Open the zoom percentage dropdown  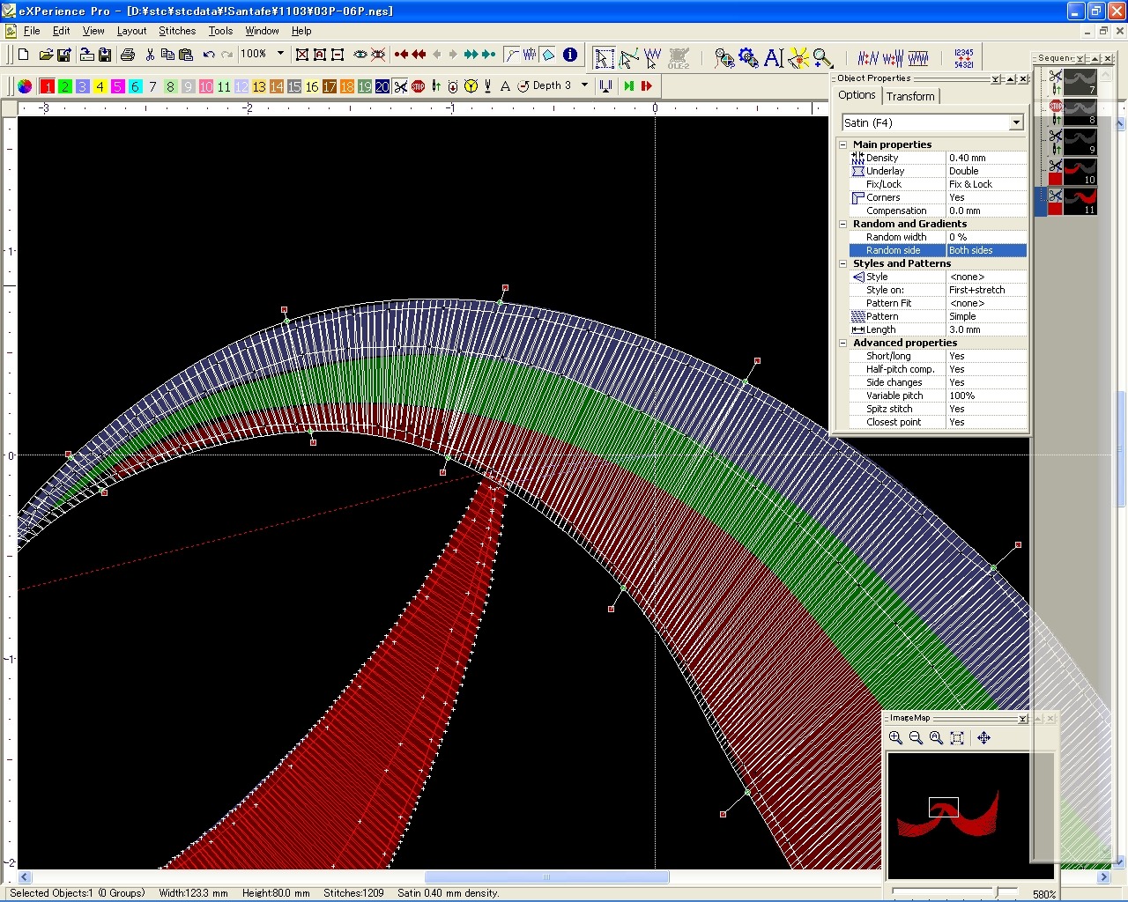point(281,54)
